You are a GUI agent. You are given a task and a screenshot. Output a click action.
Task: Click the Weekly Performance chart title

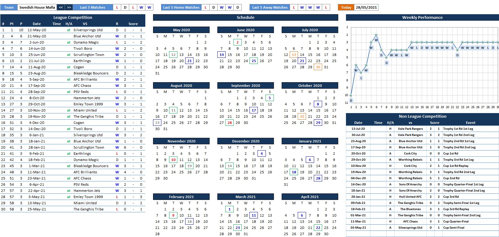pos(422,18)
